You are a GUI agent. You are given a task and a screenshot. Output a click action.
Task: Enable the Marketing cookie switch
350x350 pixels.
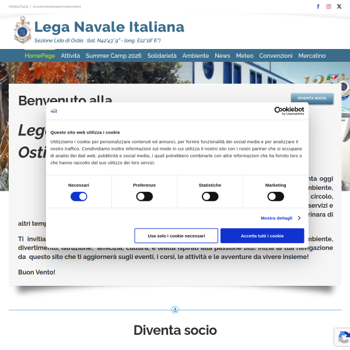pyautogui.click(x=276, y=197)
